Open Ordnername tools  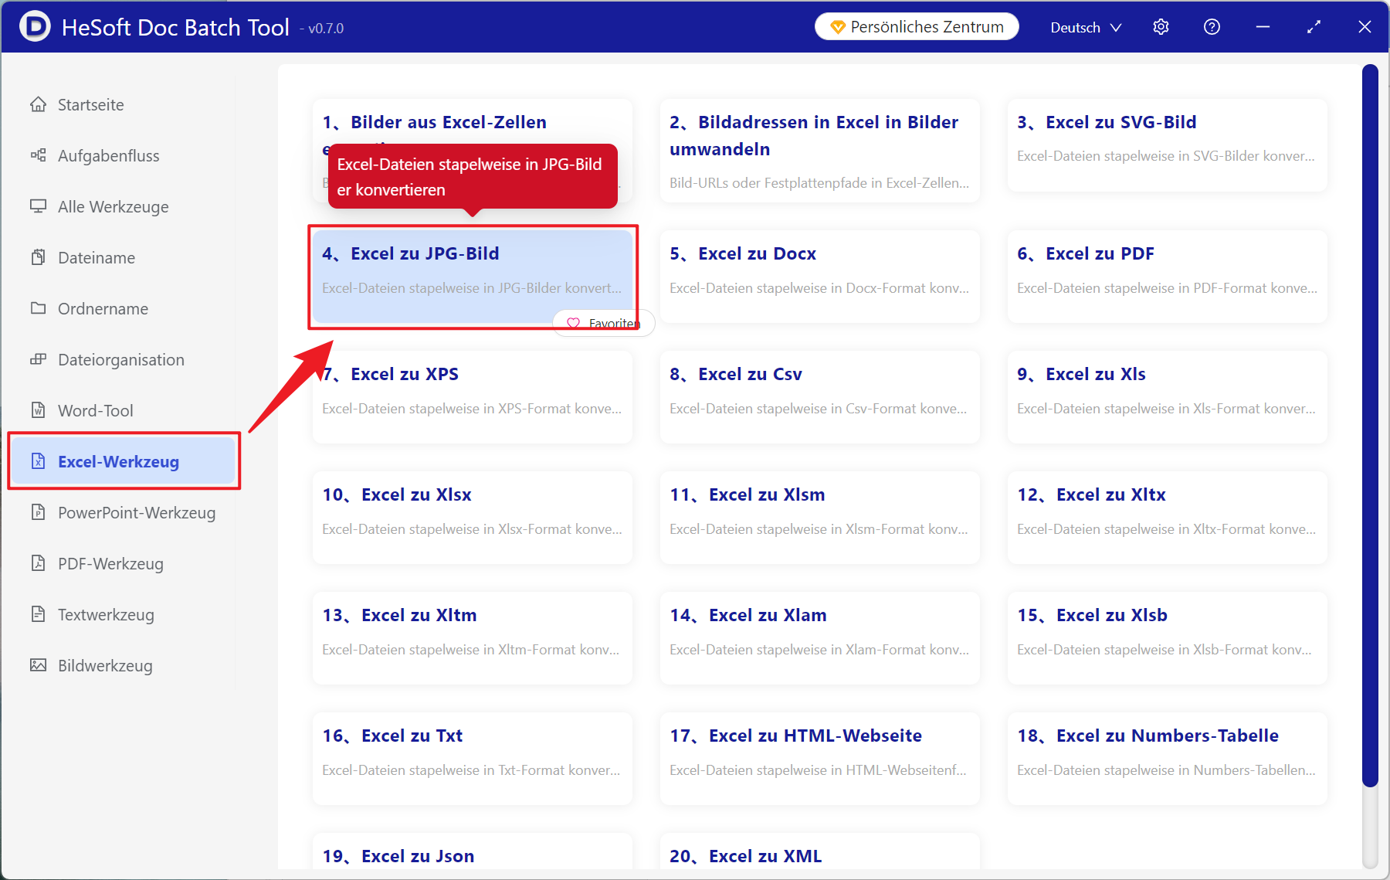tap(124, 308)
